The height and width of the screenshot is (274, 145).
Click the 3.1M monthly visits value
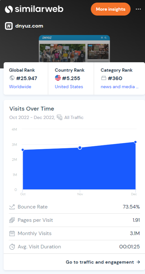135,233
